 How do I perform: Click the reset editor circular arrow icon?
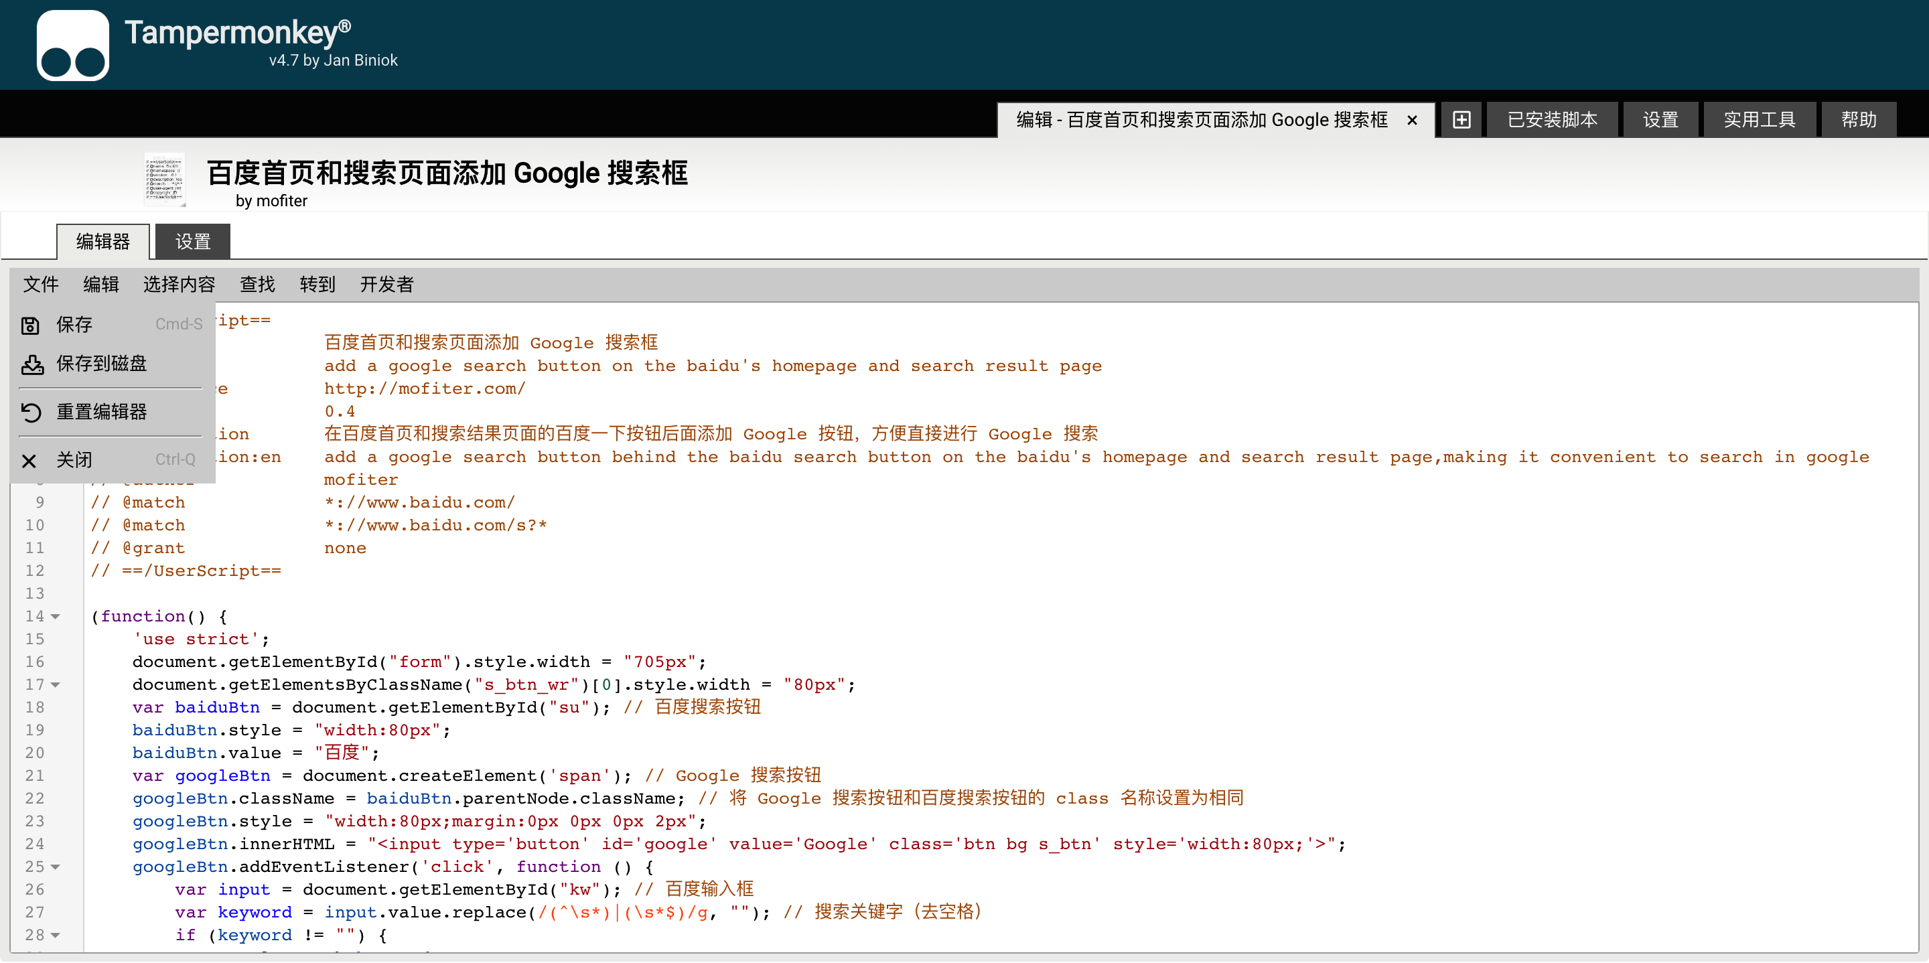click(x=31, y=412)
